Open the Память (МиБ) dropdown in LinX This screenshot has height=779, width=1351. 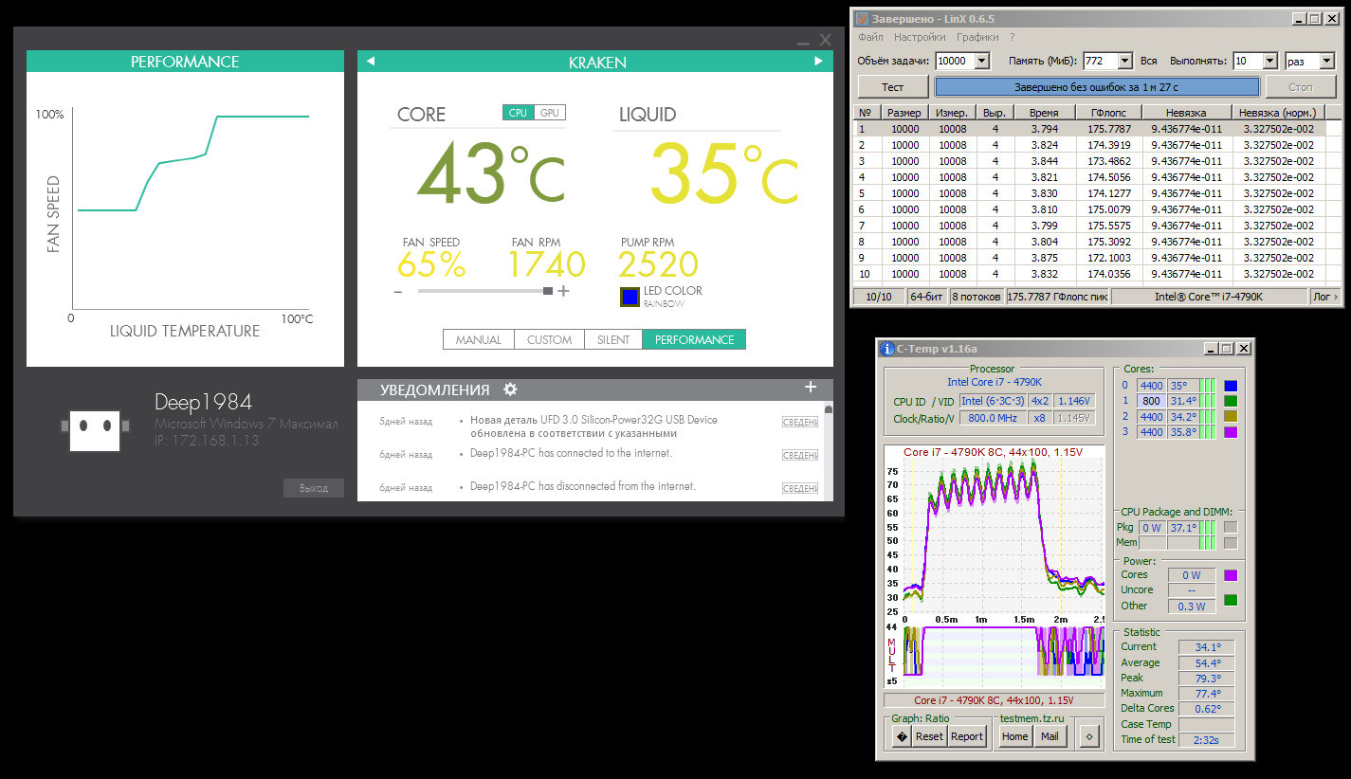pos(1124,61)
